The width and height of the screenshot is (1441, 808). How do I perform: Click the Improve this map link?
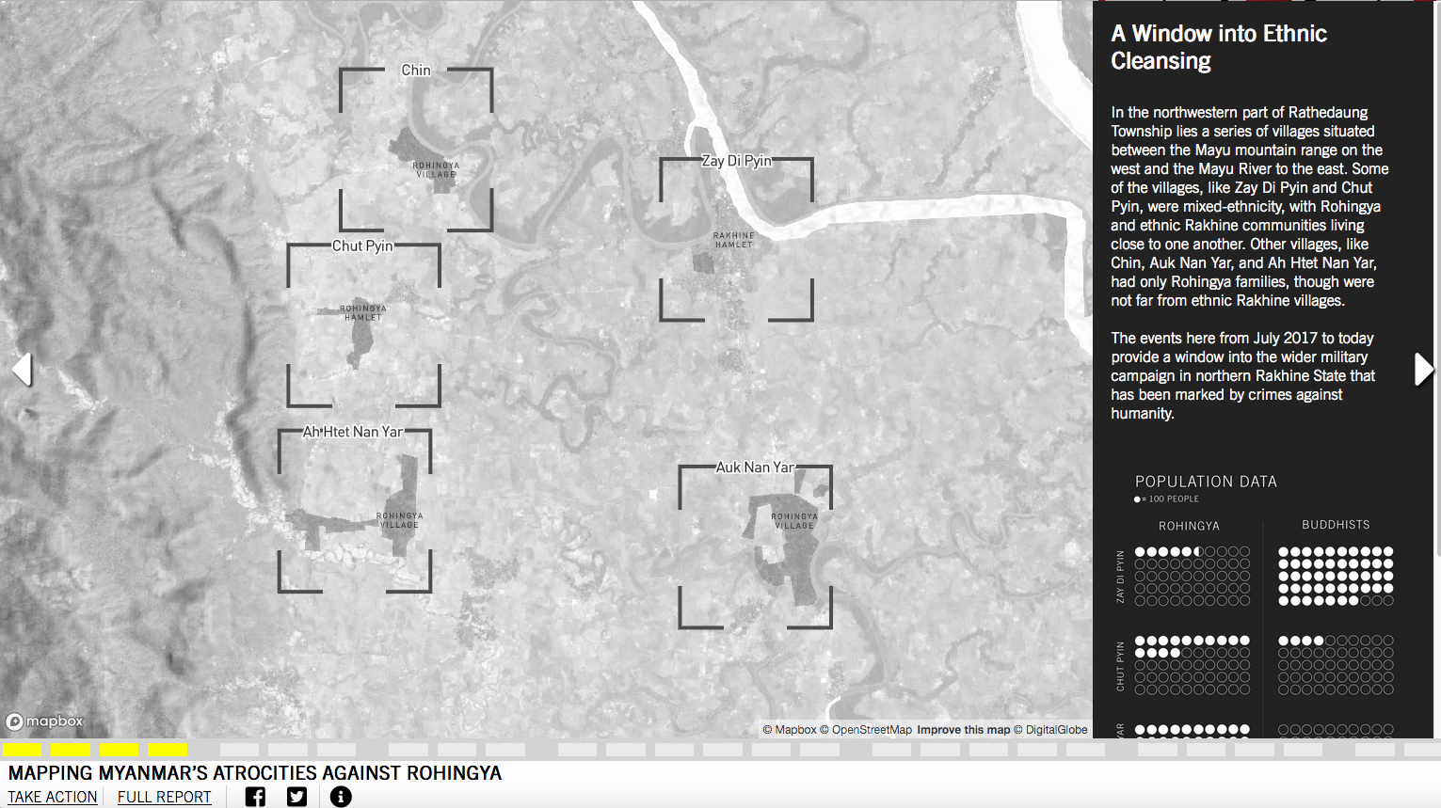coord(963,730)
